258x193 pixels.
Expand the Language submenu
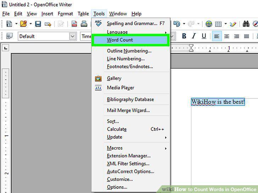click(131, 32)
